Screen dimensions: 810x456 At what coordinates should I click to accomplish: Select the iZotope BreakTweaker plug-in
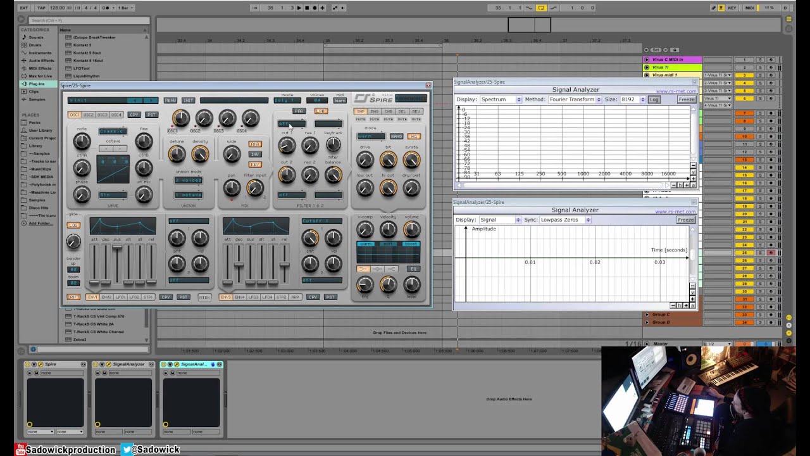click(94, 37)
